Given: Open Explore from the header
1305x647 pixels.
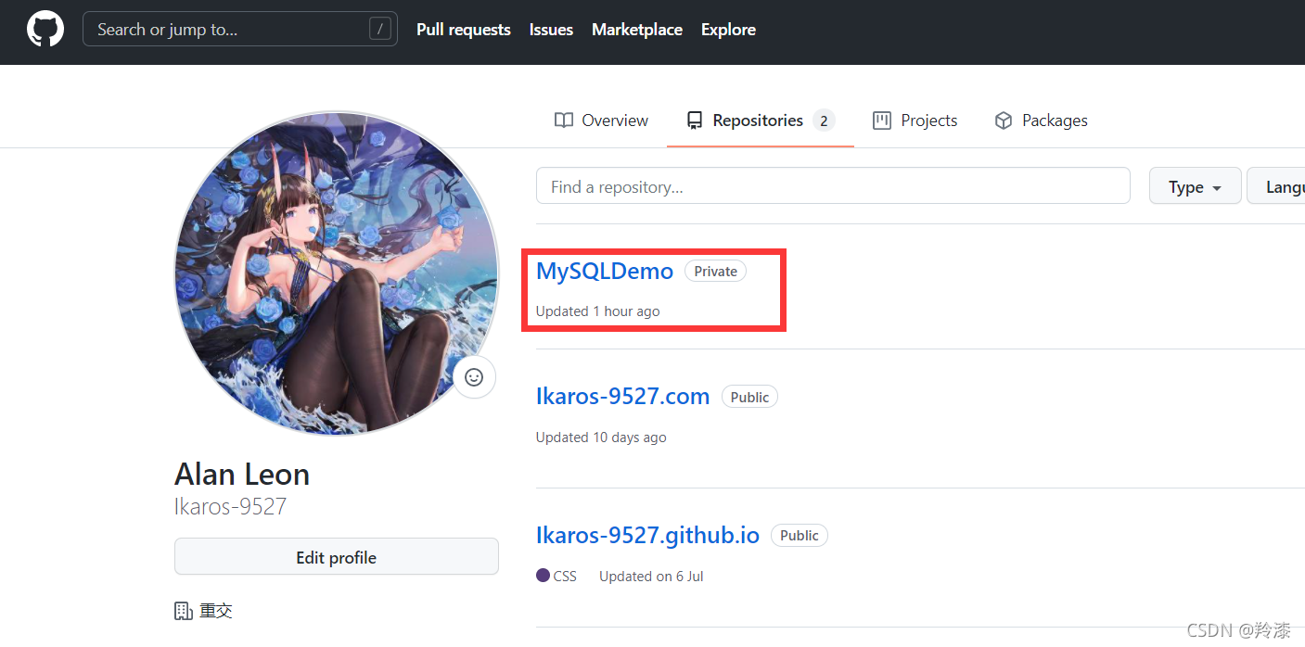Looking at the screenshot, I should [728, 30].
